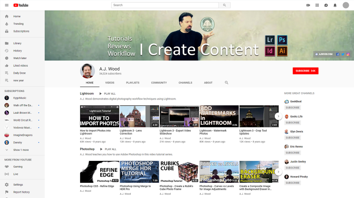The width and height of the screenshot is (354, 198).
Task: Subscribe to GeekBeat channel
Action: click(292, 108)
